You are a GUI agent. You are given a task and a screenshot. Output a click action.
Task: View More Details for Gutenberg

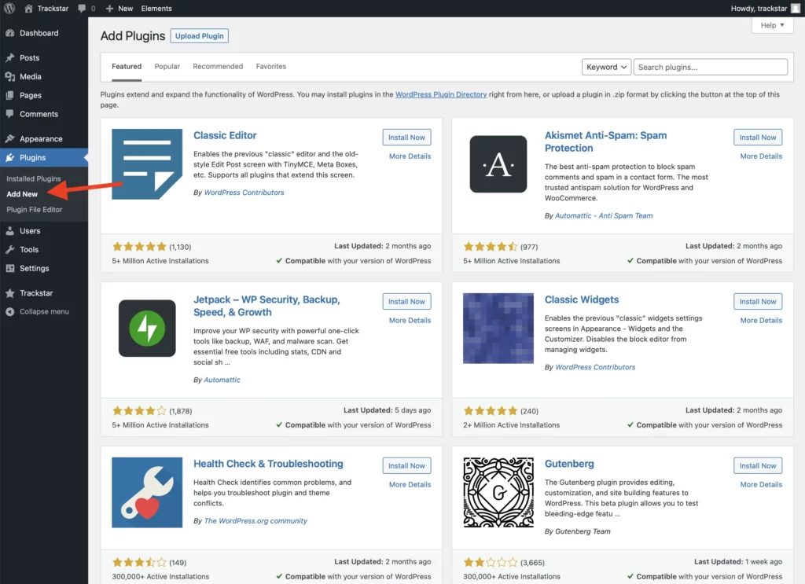761,484
